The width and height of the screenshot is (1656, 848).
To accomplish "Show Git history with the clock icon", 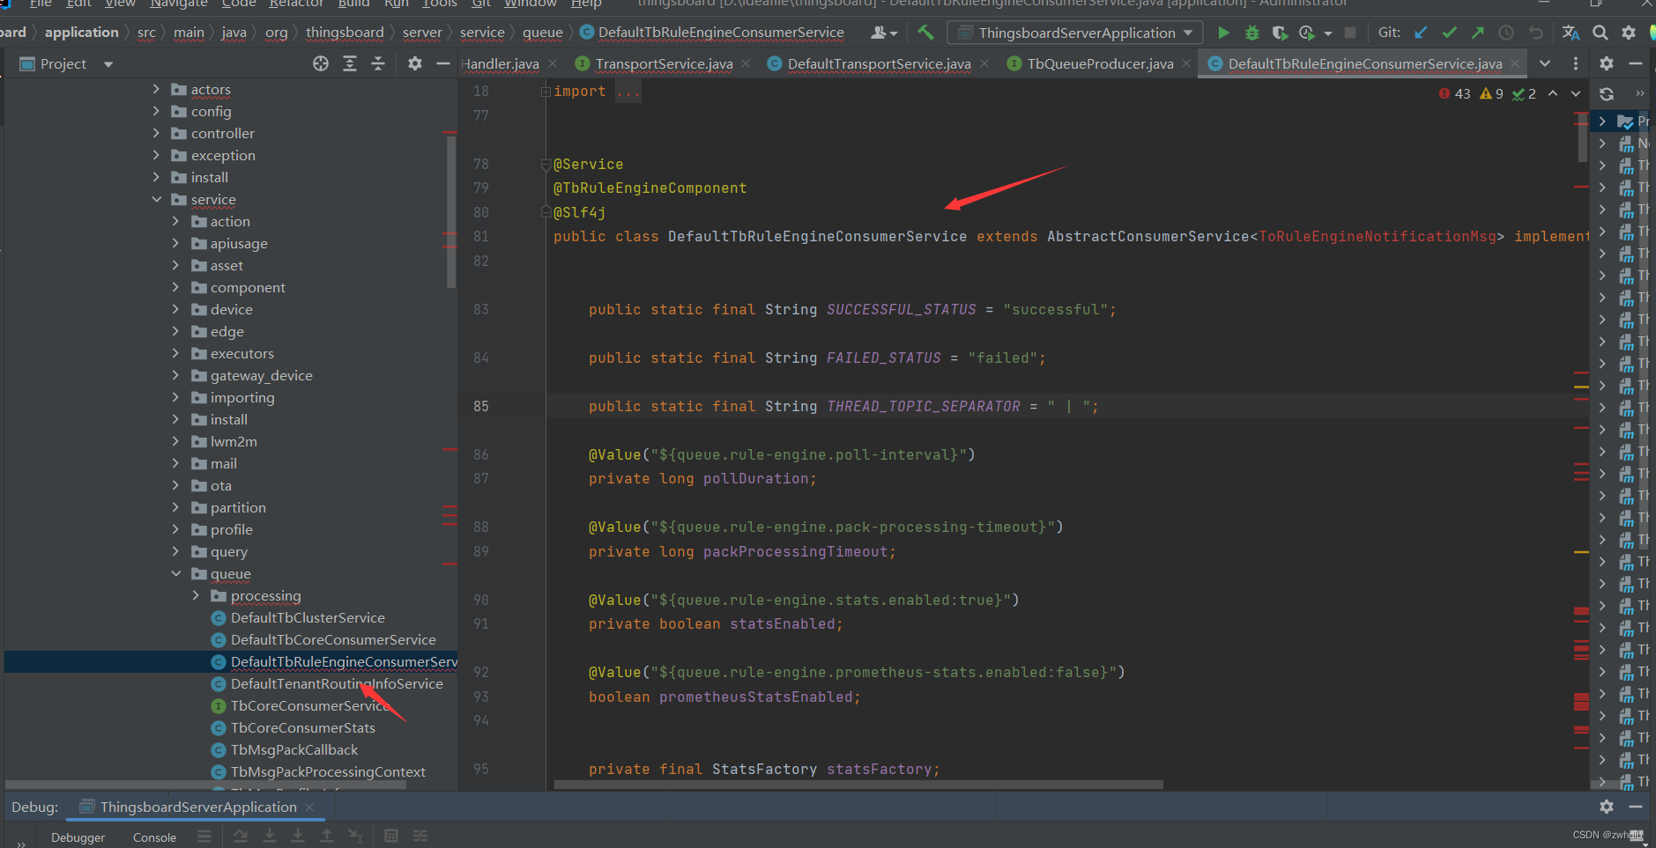I will tap(1506, 33).
